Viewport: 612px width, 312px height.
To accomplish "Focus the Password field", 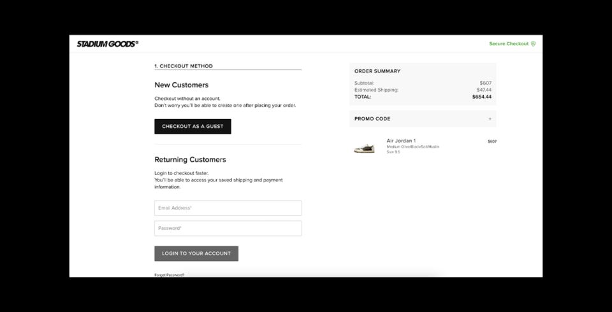I will pos(228,228).
